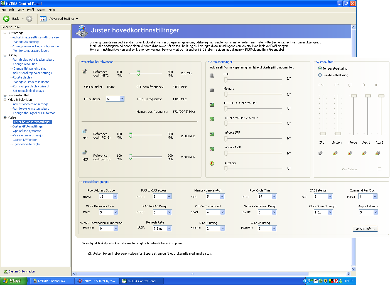Click the green Back arrow icon
Viewport: 390px width, 285px height.
coord(6,19)
